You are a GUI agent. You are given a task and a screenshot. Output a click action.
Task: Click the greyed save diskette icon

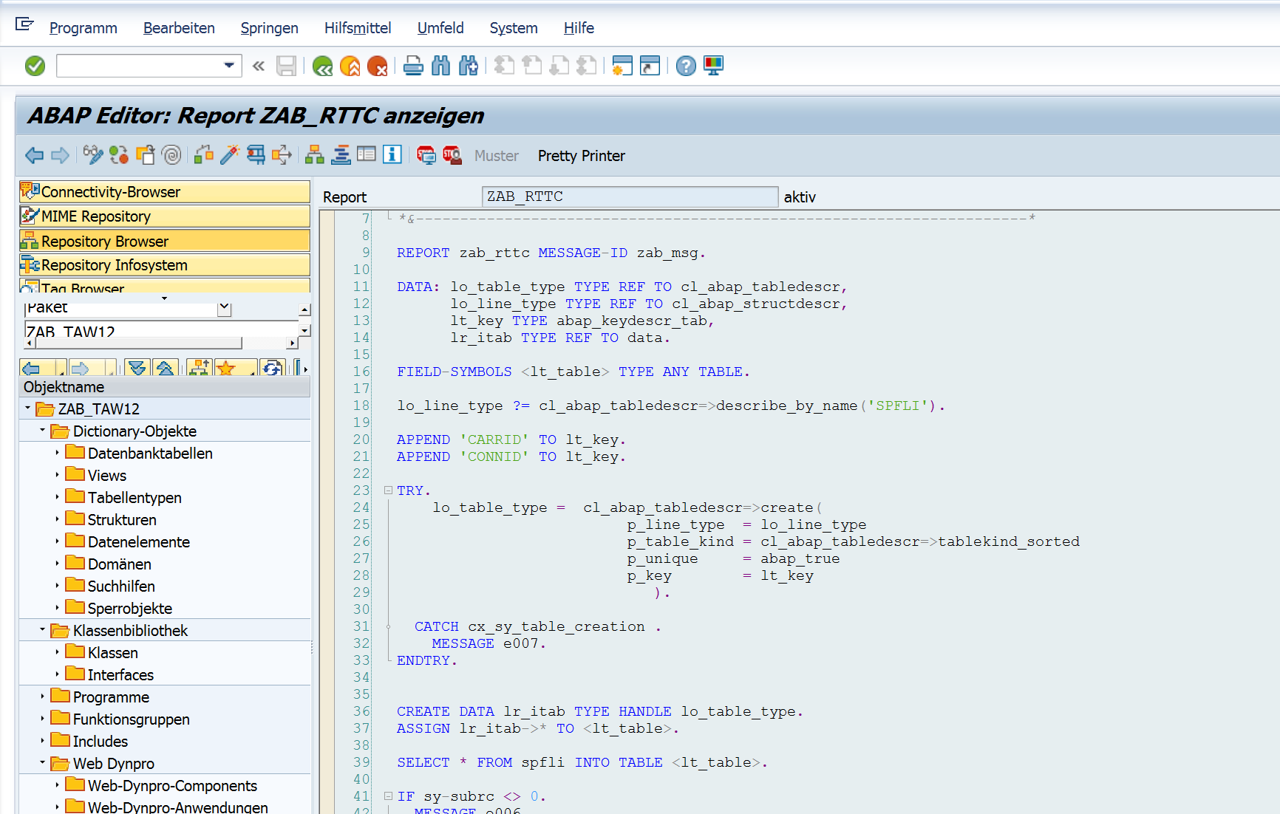coord(286,66)
